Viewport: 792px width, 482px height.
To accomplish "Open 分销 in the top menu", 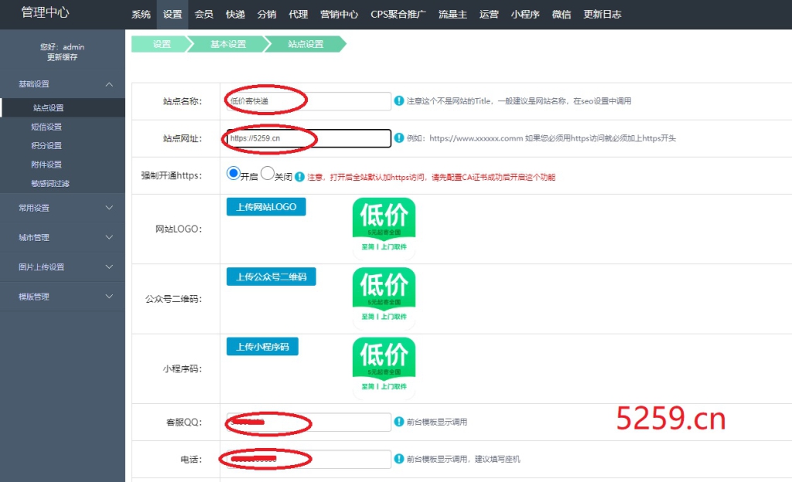I will [267, 14].
